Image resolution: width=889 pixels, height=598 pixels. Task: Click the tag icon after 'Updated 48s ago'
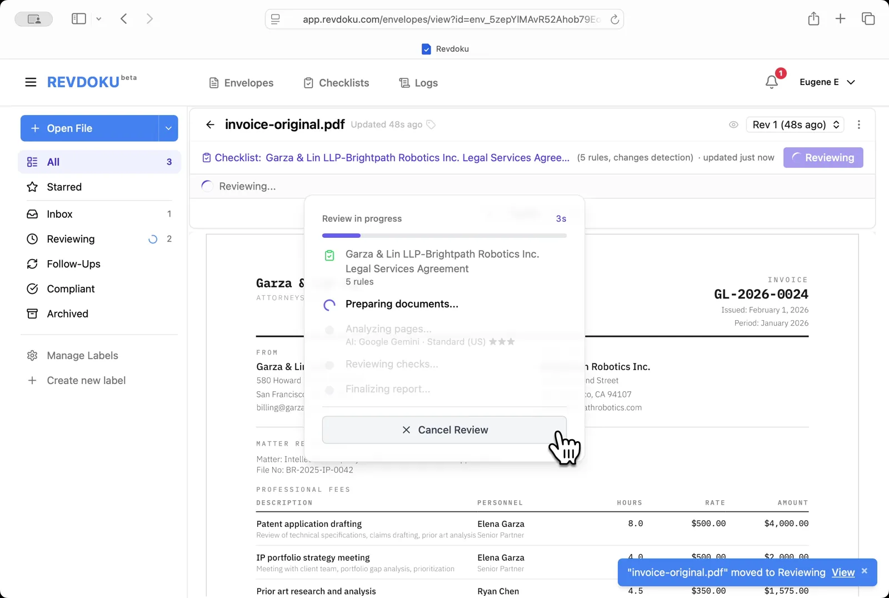[x=431, y=124]
